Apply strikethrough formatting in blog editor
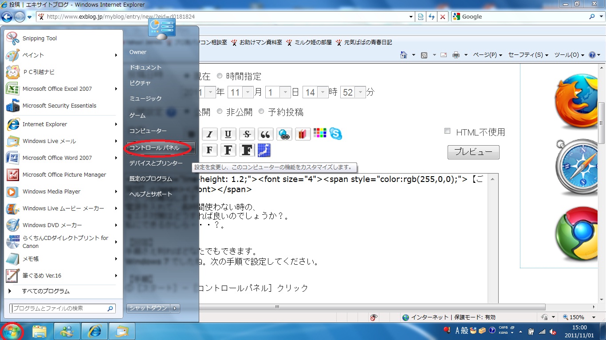Viewport: 606px width, 340px height. tap(247, 134)
